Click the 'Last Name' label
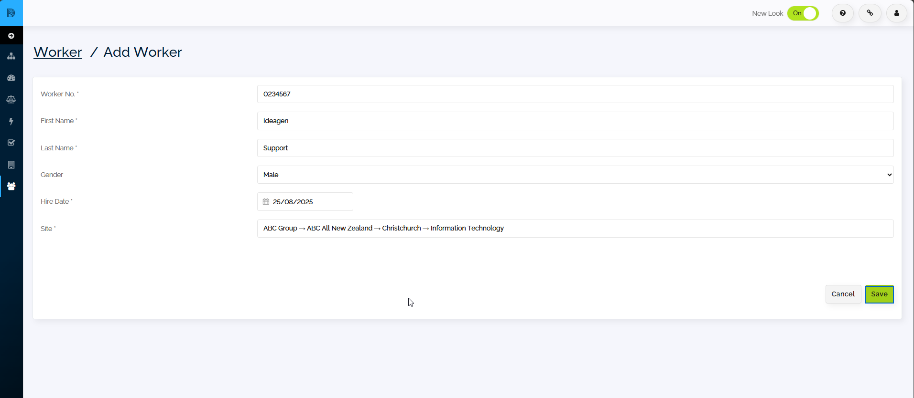The image size is (914, 398). (59, 148)
